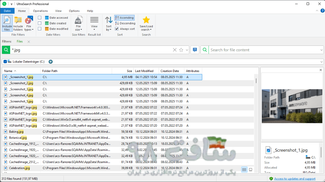Expand the search history dropdown

pos(187,50)
